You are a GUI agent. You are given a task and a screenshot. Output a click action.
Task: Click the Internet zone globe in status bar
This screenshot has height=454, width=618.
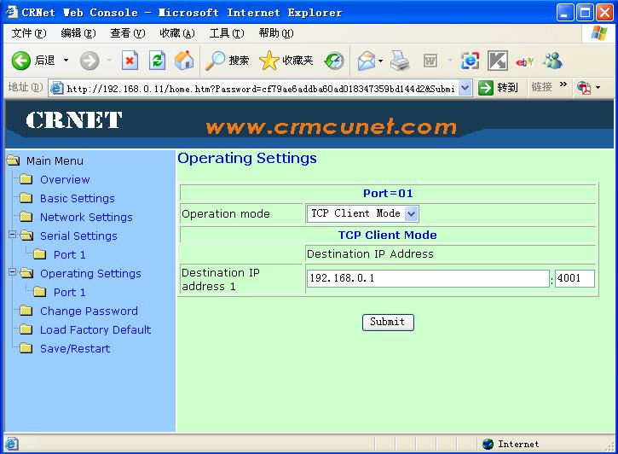click(x=488, y=444)
